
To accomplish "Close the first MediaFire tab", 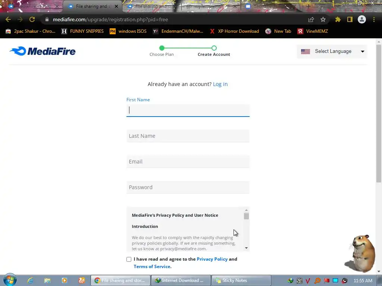I will 57,6.
